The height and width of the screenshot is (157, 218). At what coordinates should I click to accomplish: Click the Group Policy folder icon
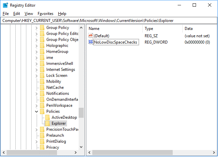[42, 28]
